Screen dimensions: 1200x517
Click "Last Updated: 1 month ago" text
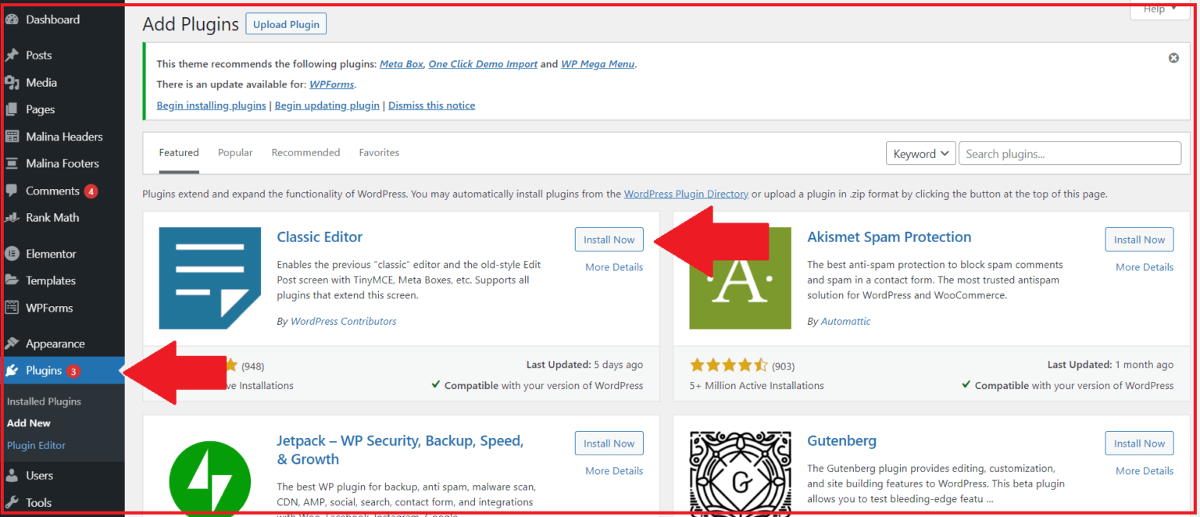coord(1110,365)
